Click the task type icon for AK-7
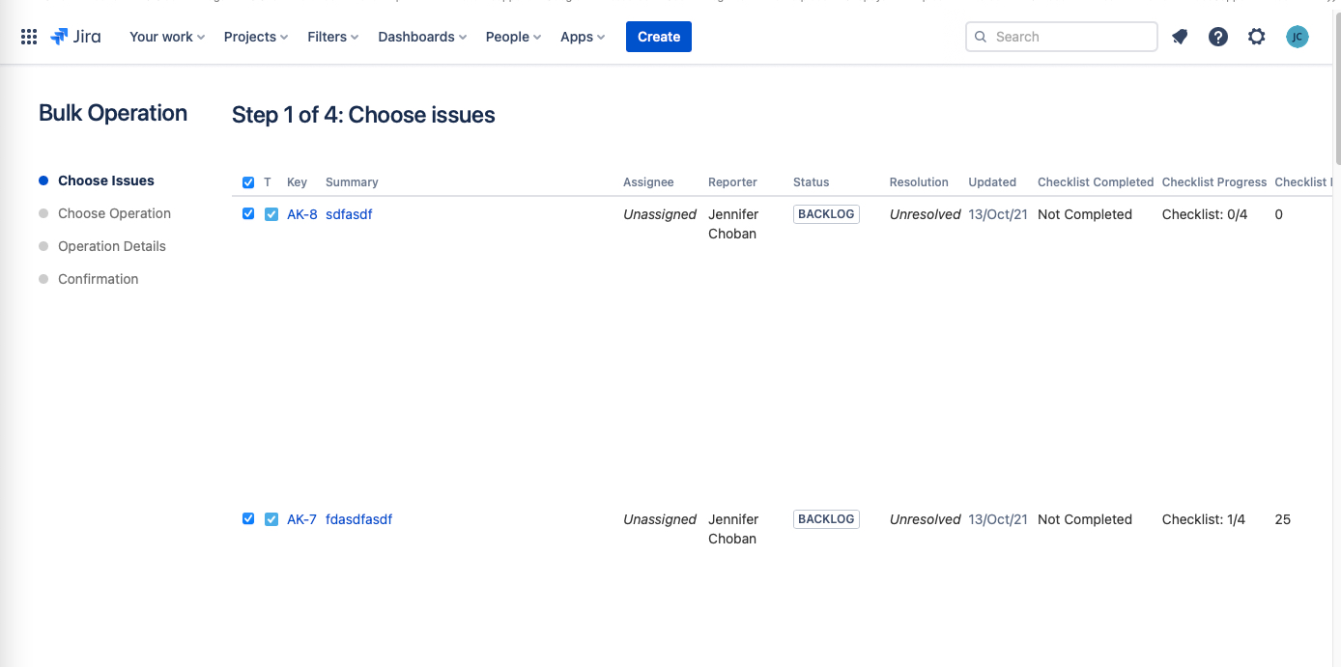Image resolution: width=1341 pixels, height=667 pixels. tap(271, 519)
